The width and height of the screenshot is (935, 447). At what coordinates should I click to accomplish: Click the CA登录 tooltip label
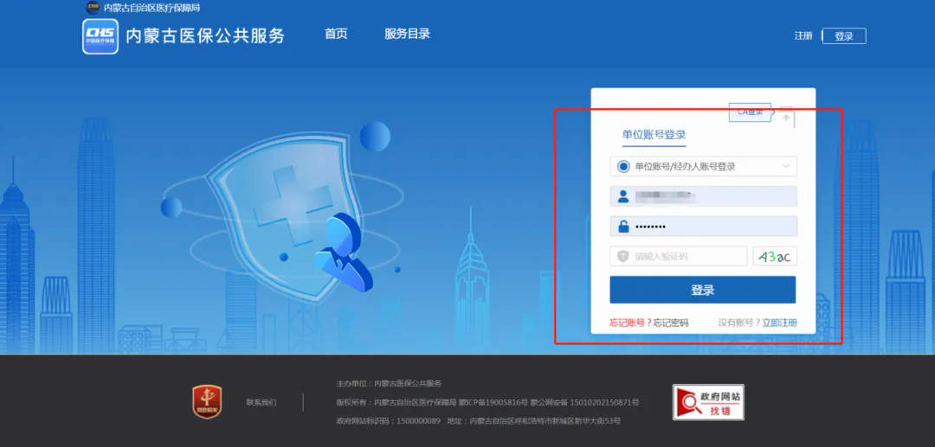pyautogui.click(x=750, y=112)
